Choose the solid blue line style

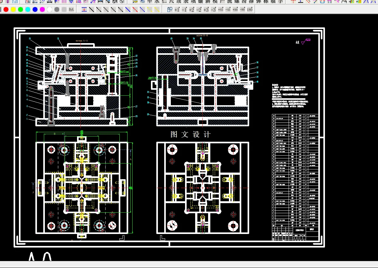(128, 9)
